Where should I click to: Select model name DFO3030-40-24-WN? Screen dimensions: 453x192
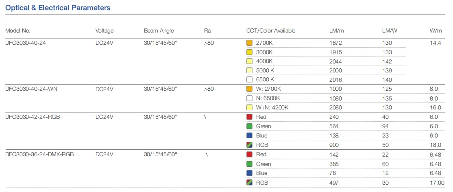coord(30,89)
